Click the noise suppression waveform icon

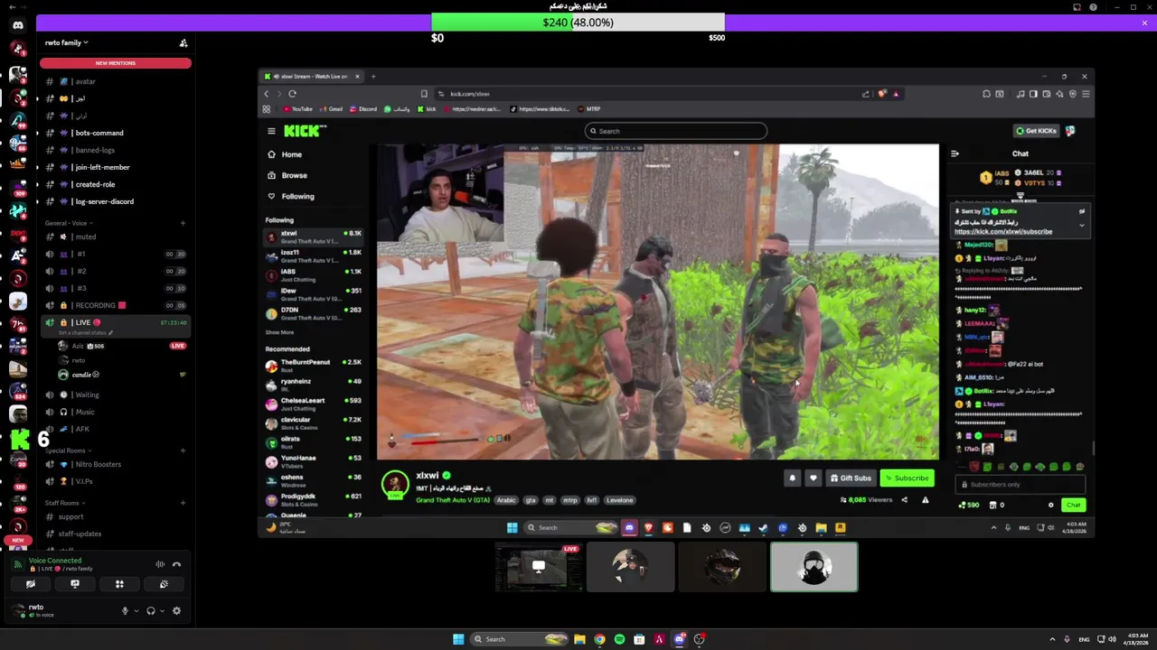[x=160, y=564]
